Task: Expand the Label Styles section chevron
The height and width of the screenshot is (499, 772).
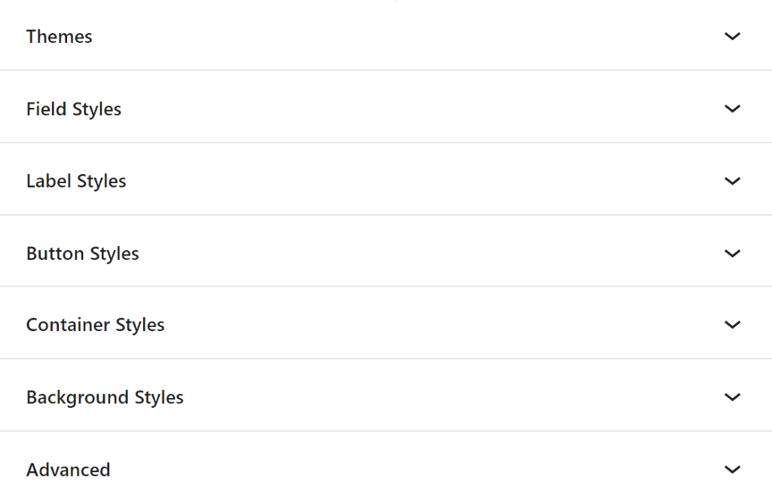Action: (732, 181)
